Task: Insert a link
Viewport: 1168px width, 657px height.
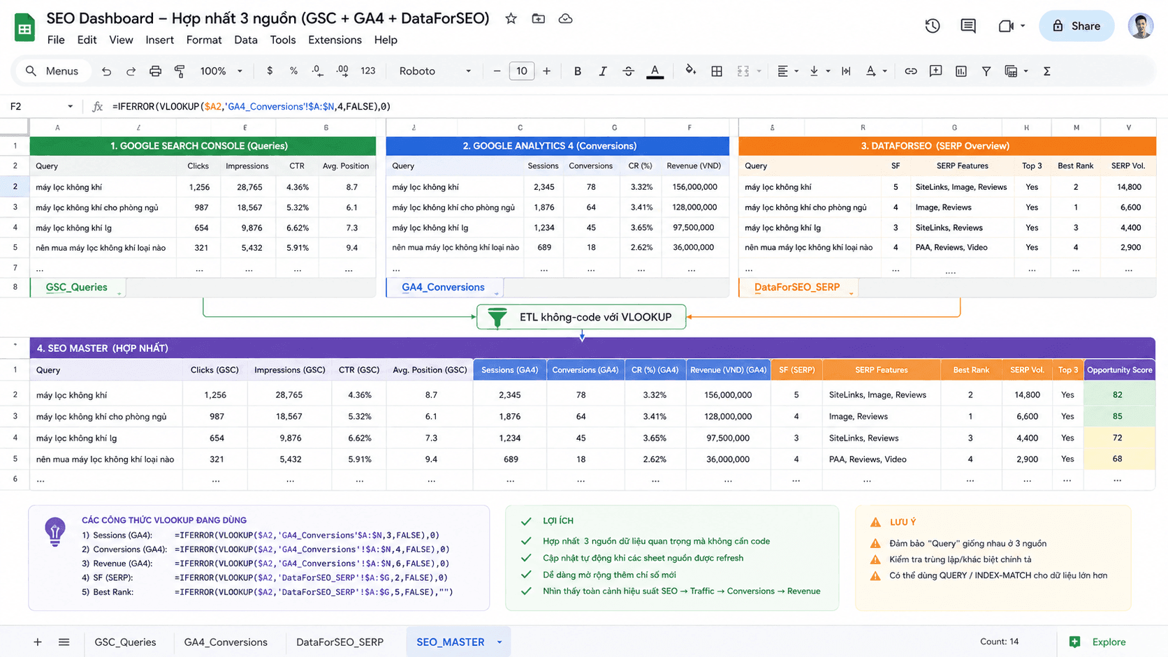Action: pos(910,71)
